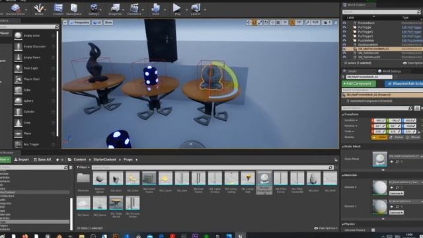Toggle visibility of PreviewMesh in World Outliner

tap(344, 23)
